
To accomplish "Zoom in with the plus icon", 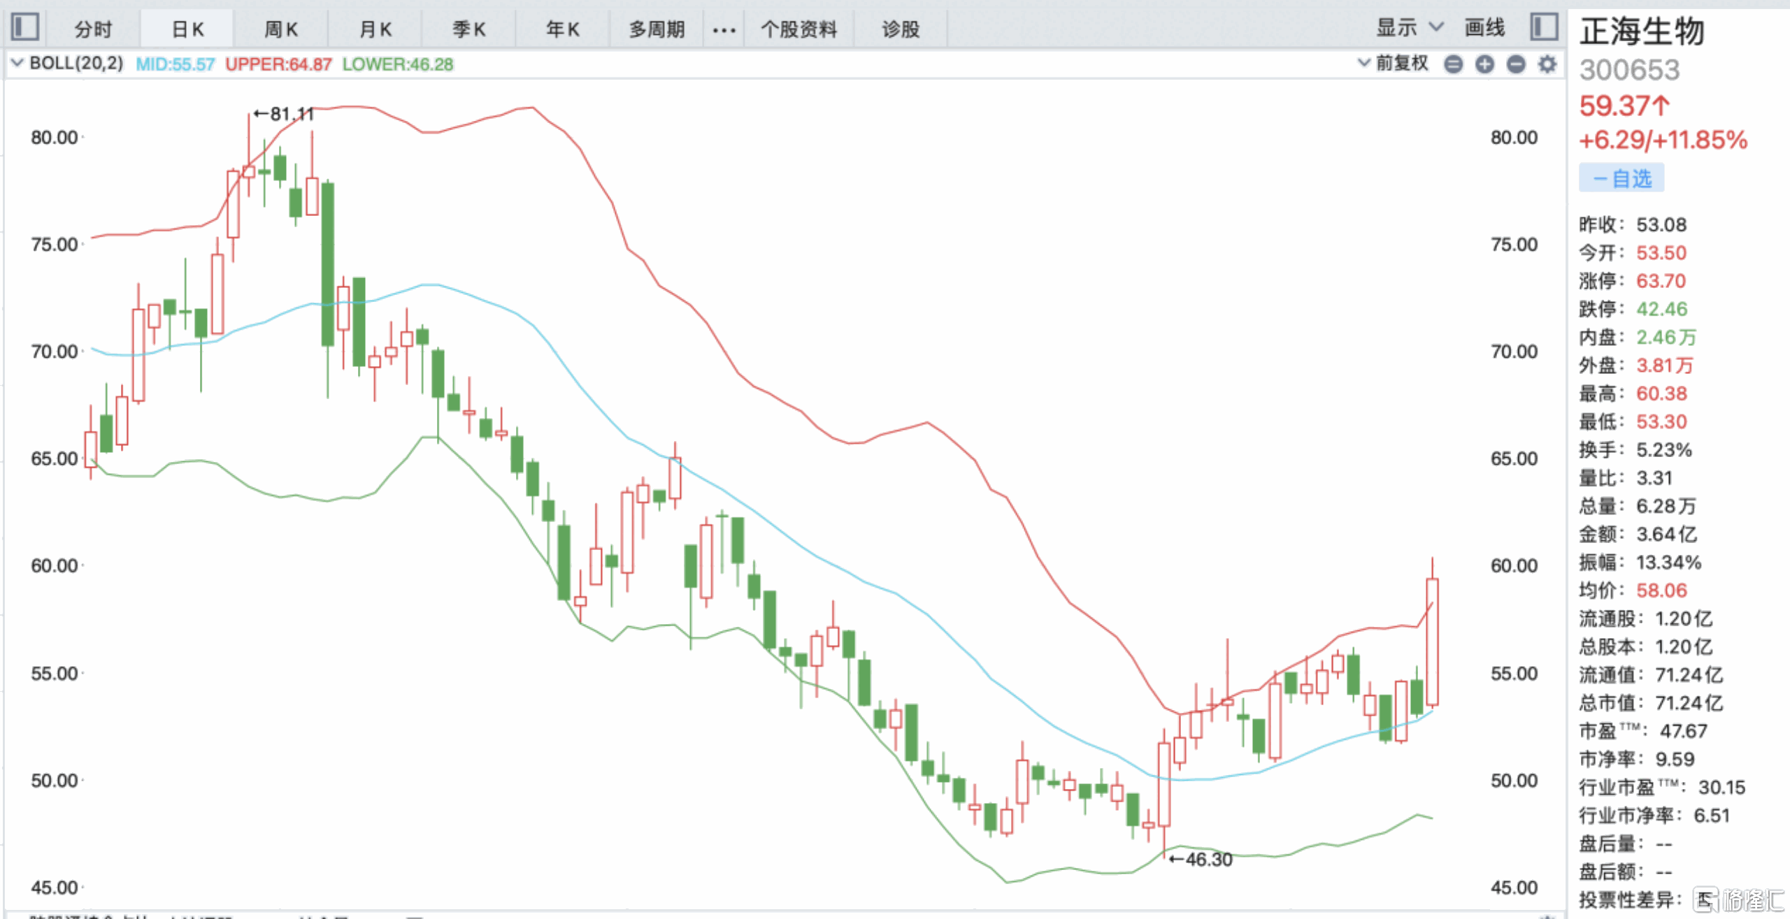I will pos(1484,64).
